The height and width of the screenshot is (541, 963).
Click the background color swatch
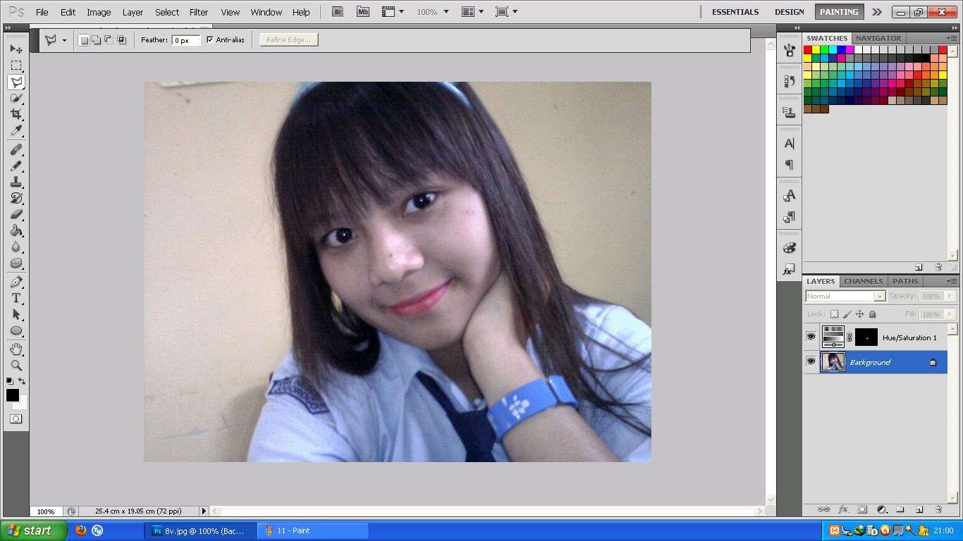point(23,404)
